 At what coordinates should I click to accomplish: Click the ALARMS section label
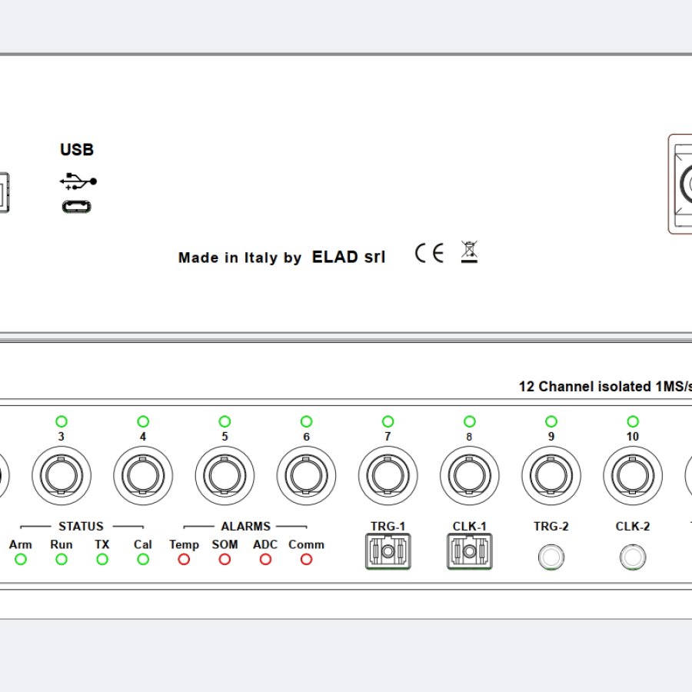pos(245,527)
